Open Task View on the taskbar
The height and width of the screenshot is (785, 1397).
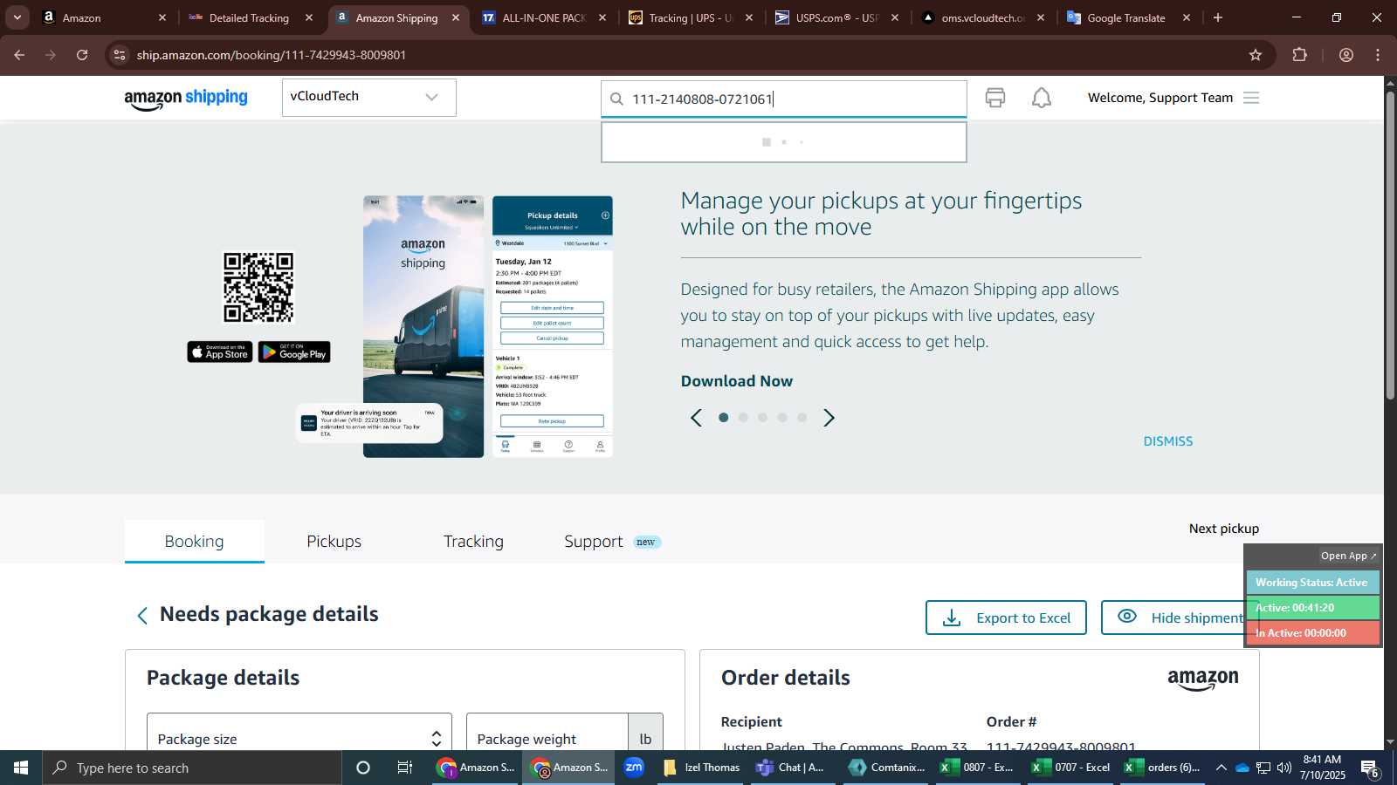tap(404, 768)
